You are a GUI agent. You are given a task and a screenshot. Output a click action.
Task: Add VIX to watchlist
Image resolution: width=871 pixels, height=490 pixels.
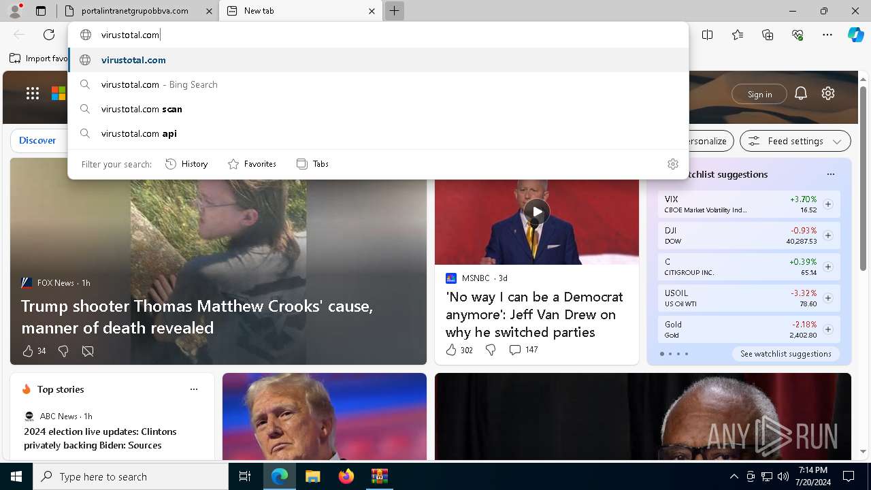[828, 204]
